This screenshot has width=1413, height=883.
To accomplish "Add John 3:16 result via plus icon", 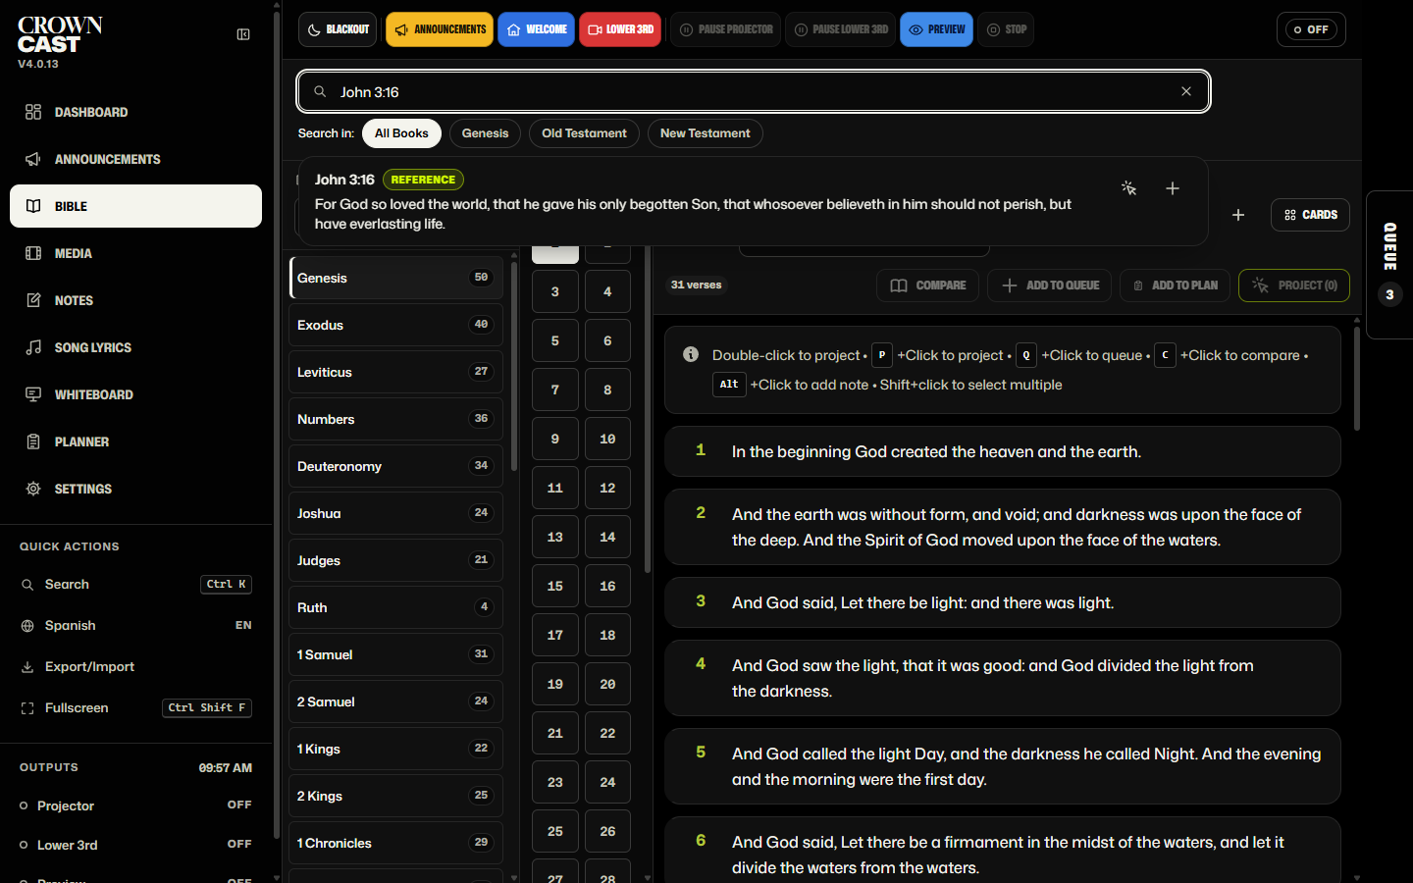I will tap(1173, 188).
